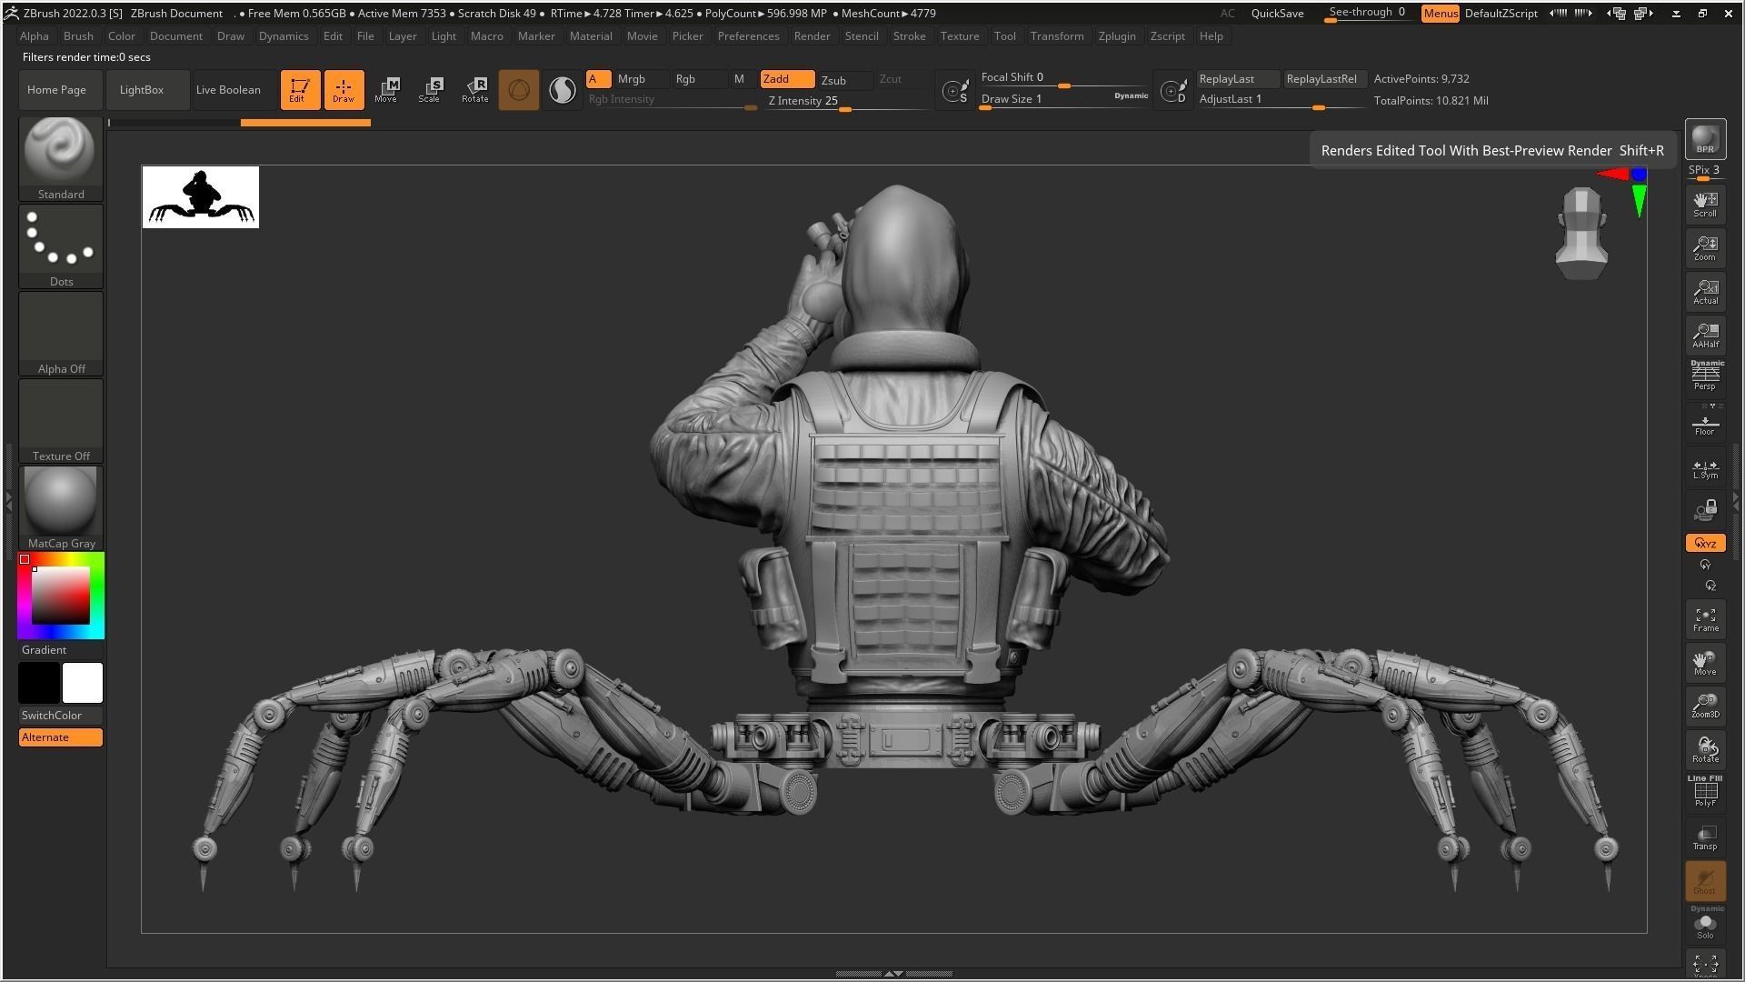Toggle Ghost transparency
1745x982 pixels.
(x=1705, y=881)
